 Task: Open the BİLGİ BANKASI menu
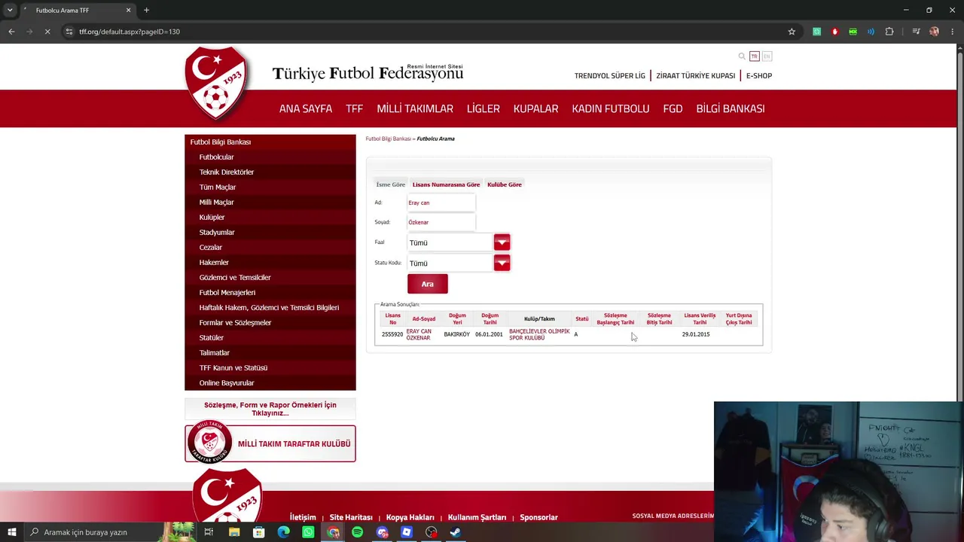pyautogui.click(x=731, y=108)
